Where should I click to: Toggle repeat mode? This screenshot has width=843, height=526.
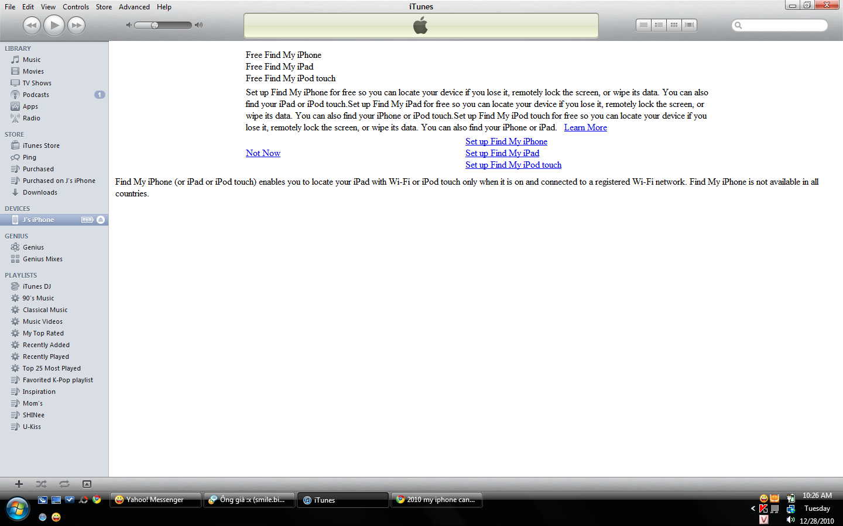tap(64, 484)
